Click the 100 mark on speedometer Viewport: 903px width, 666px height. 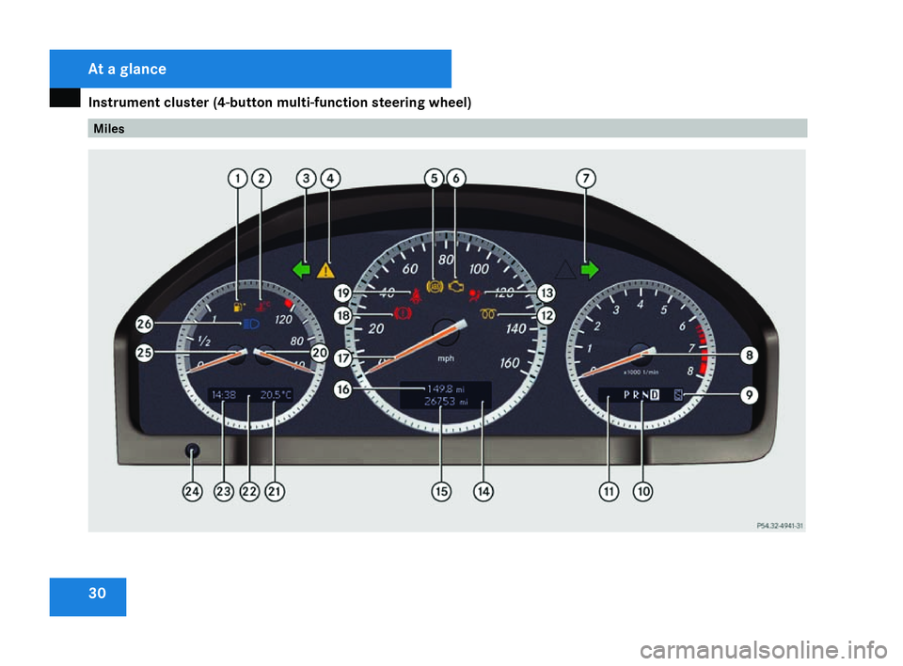coord(479,269)
